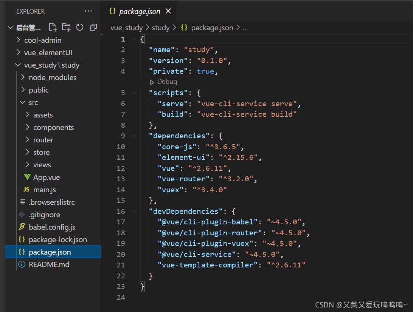Image resolution: width=413 pixels, height=312 pixels.
Task: Refresh the Explorer file tree
Action: click(80, 27)
